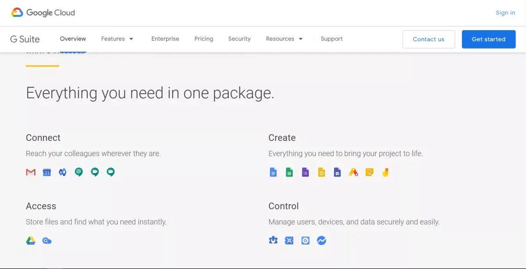Click the Google Vault icon under Control
This screenshot has width=526, height=269.
[x=289, y=240]
